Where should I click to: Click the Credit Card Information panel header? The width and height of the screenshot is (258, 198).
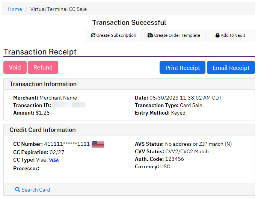pyautogui.click(x=129, y=130)
